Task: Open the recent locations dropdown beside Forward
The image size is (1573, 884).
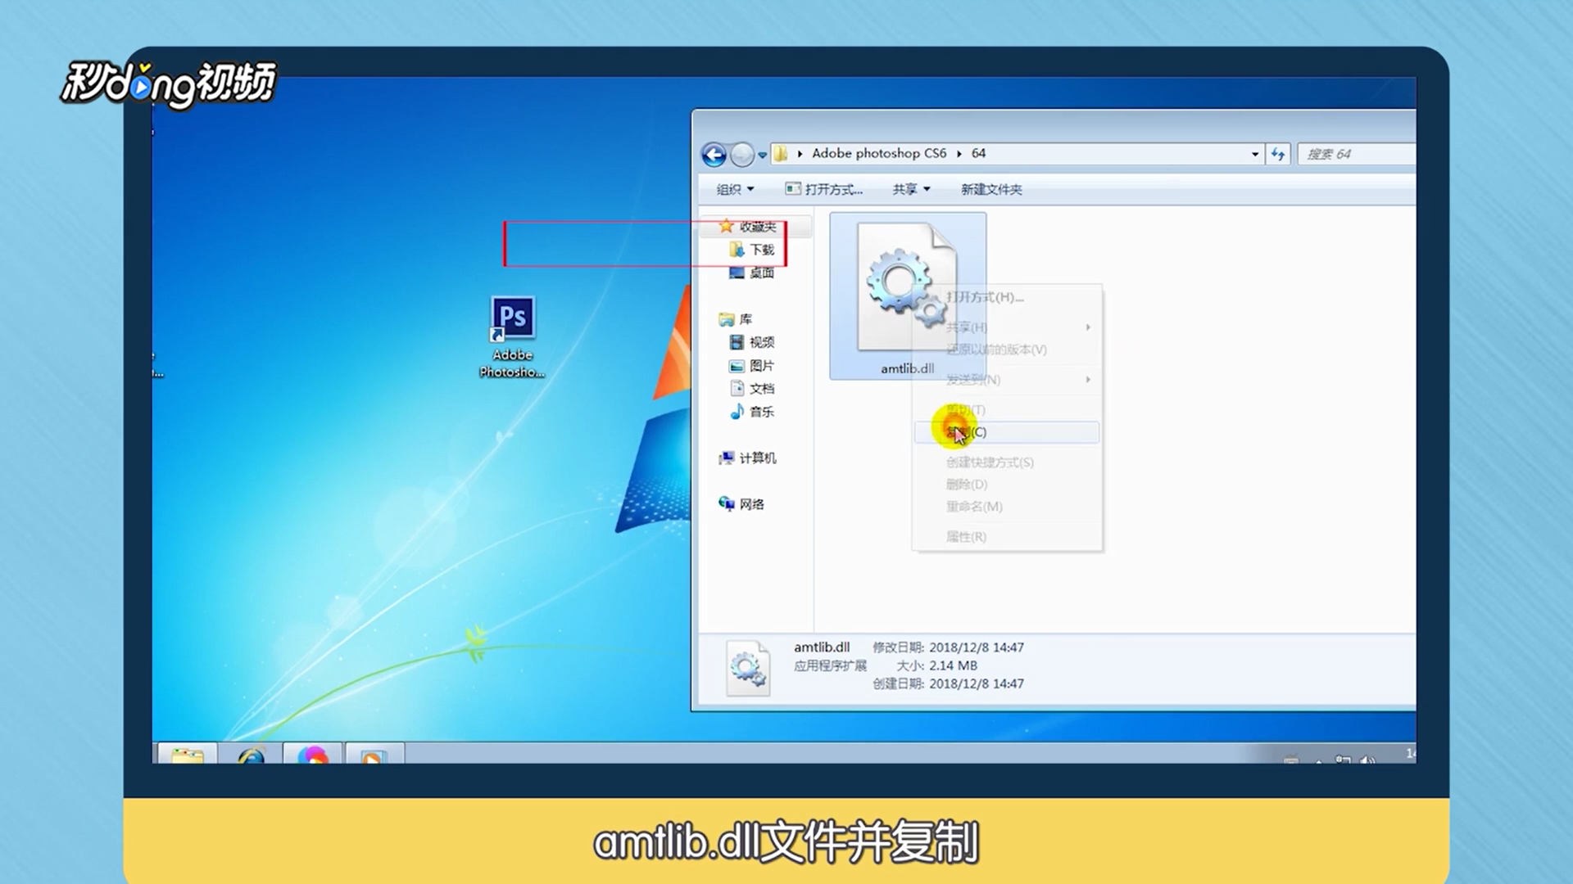Action: (x=762, y=155)
